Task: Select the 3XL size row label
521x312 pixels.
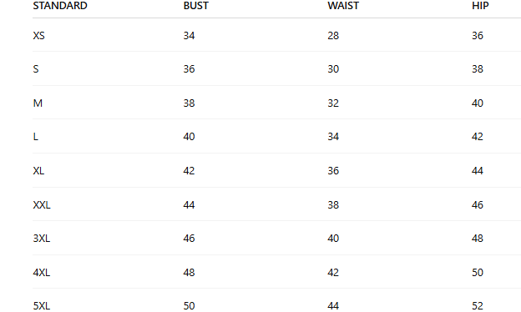Action: click(42, 239)
